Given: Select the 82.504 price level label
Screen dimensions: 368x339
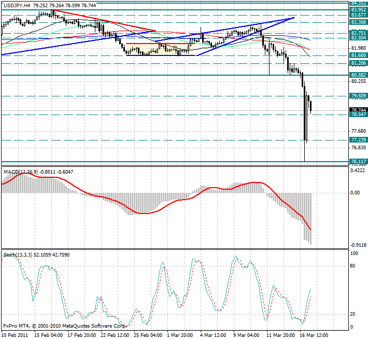Looking at the screenshot, I should pyautogui.click(x=358, y=38).
